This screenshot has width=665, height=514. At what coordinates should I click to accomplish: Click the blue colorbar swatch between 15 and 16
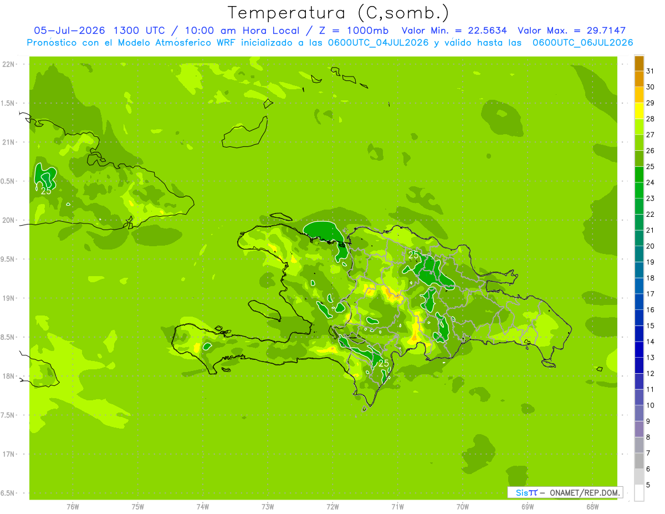[x=639, y=318]
